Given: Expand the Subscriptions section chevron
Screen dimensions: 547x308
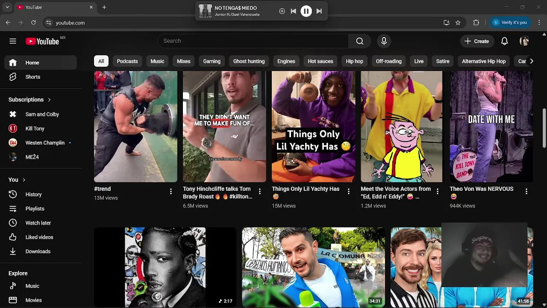Looking at the screenshot, I should tap(49, 100).
